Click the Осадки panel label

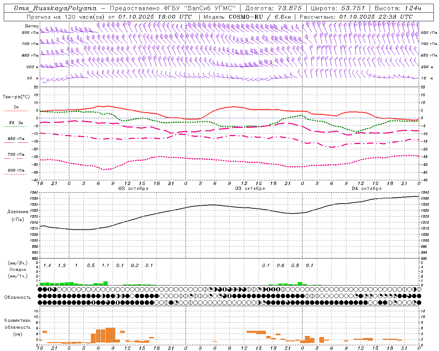[17, 269]
